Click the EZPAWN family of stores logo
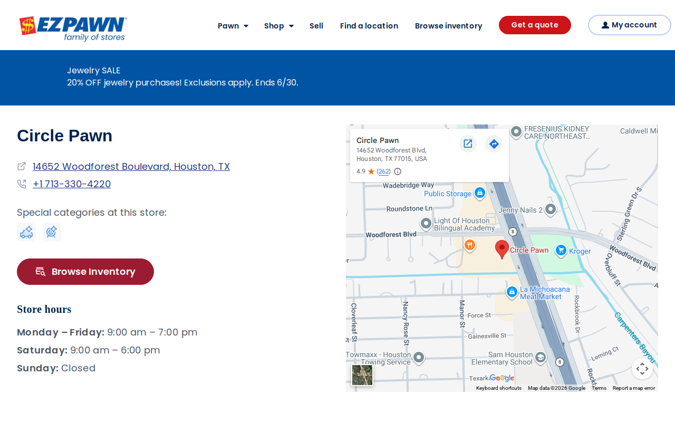 click(x=73, y=28)
